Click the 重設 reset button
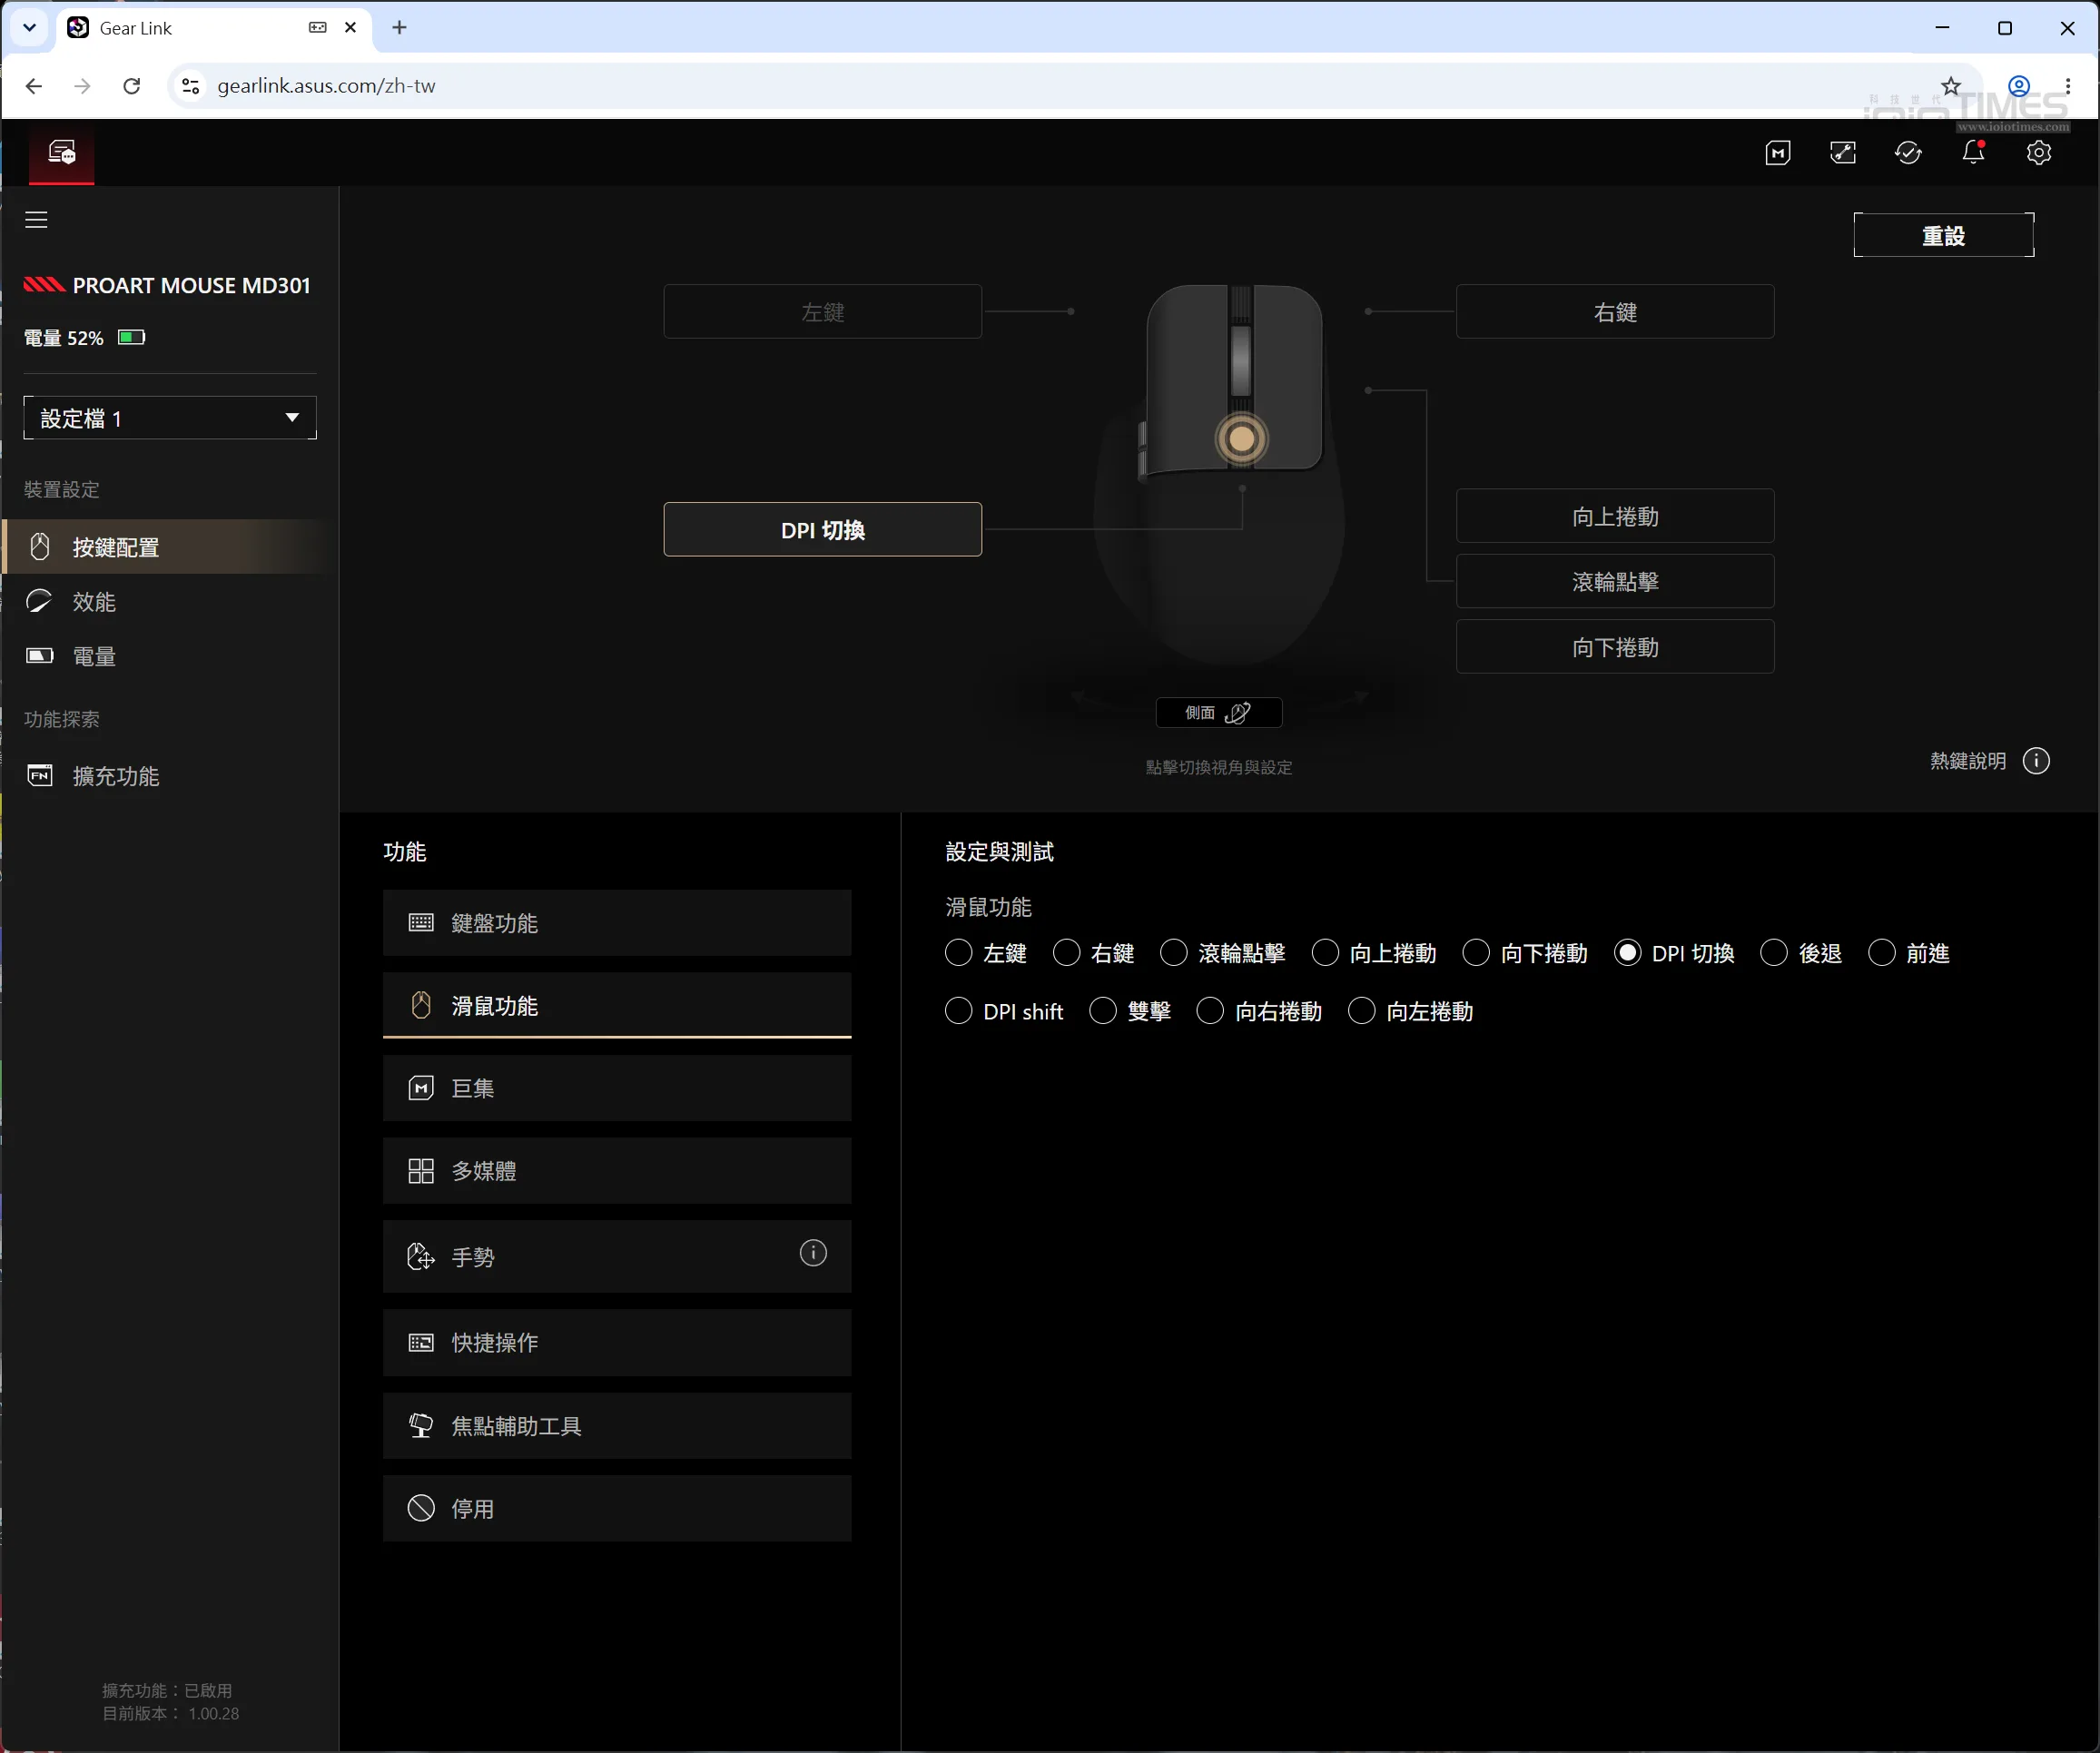Viewport: 2100px width, 1753px height. point(1944,235)
